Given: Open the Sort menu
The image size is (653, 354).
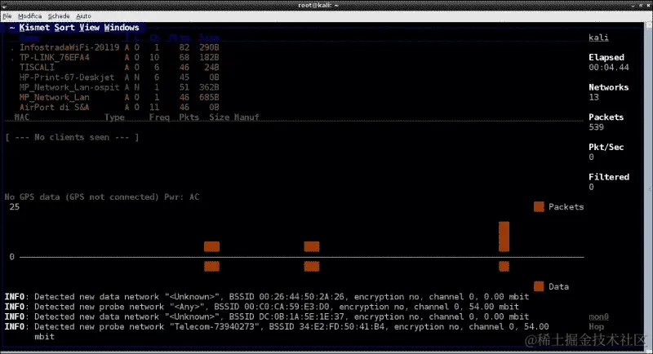Looking at the screenshot, I should tap(64, 28).
